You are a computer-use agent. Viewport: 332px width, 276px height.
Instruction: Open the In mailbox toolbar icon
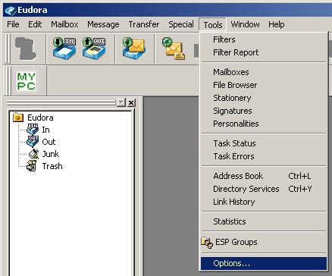[64, 48]
